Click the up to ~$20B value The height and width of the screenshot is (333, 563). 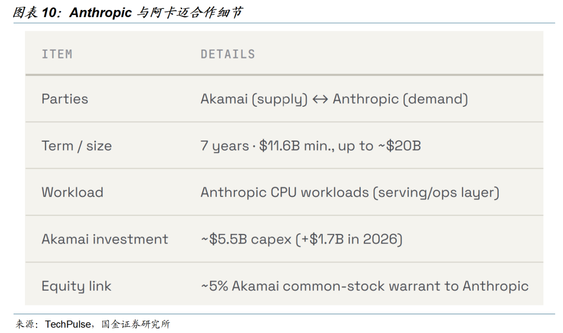(380, 146)
